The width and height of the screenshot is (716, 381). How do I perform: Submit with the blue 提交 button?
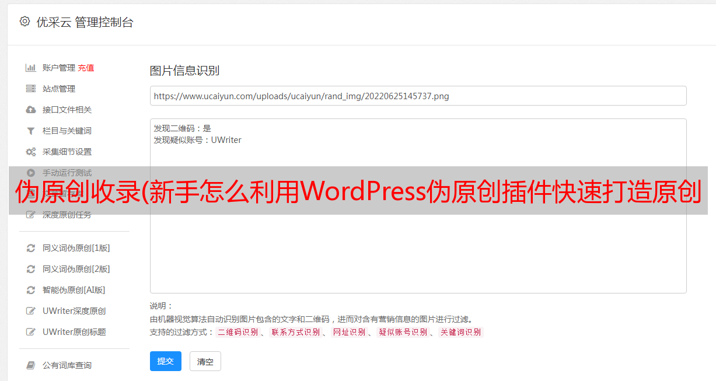pyautogui.click(x=166, y=361)
